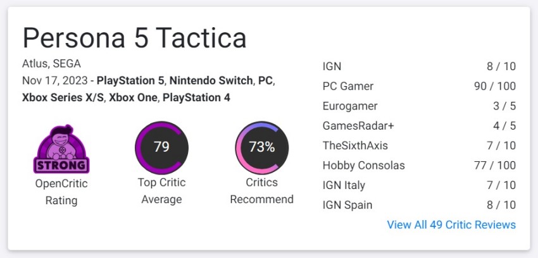Select the IGN Italy review row
Screen dimensions: 538x258
[x=419, y=185]
